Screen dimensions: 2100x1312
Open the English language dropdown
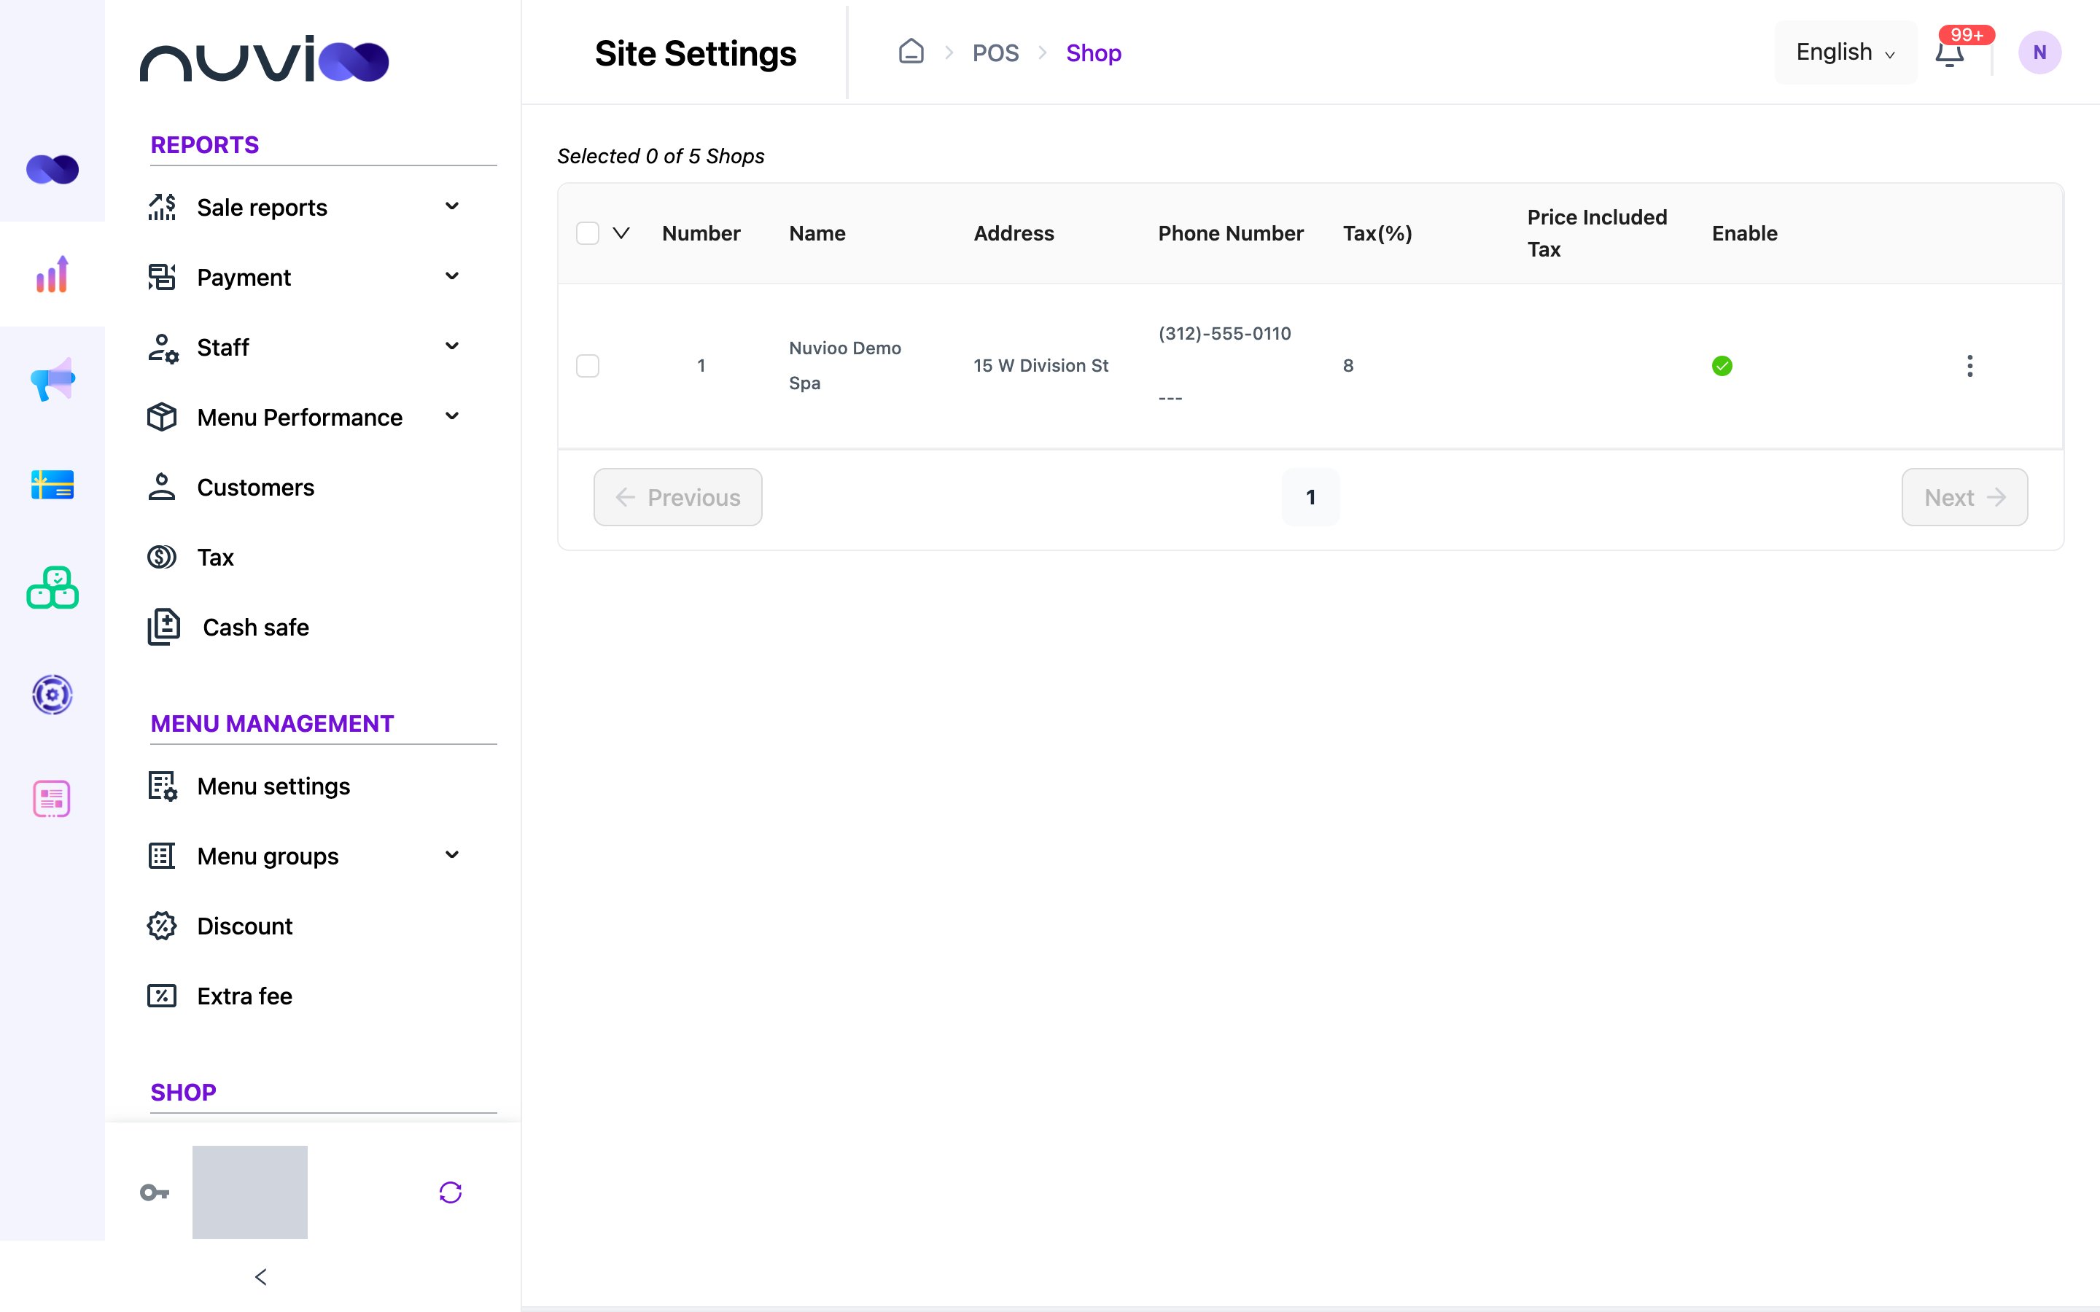1845,53
